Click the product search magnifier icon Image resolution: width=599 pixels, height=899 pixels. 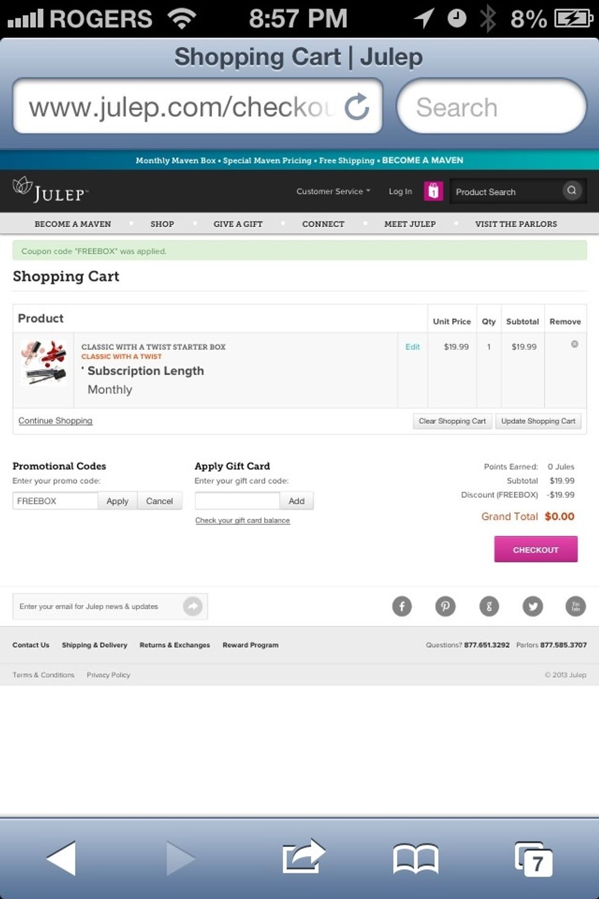point(571,191)
